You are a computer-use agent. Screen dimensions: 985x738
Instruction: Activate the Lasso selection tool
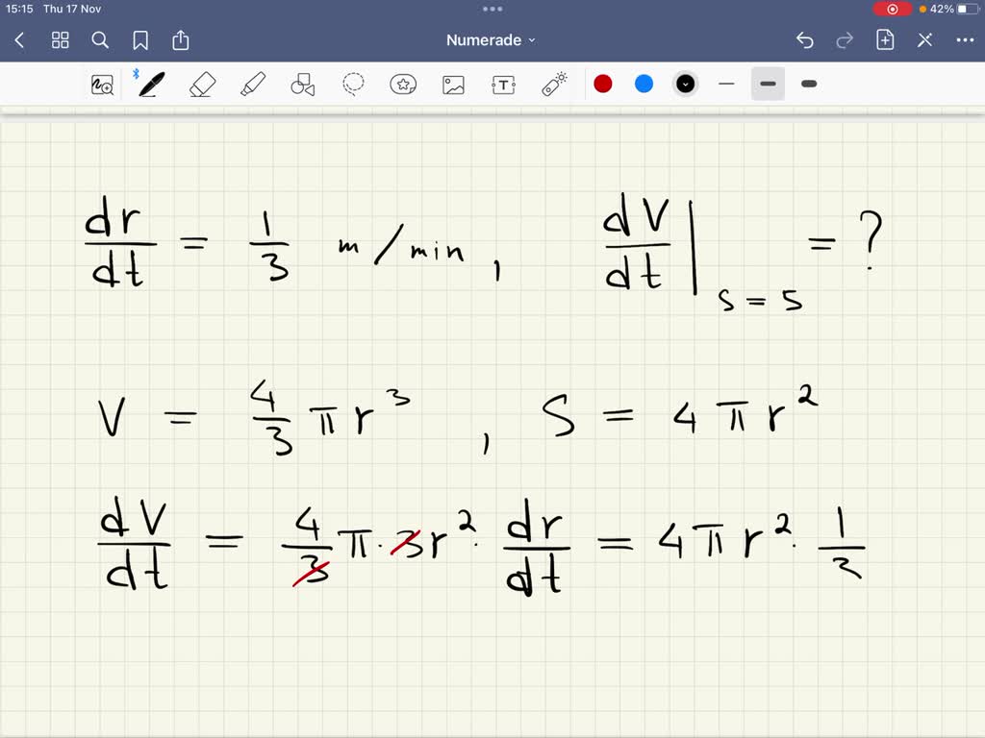pos(353,84)
